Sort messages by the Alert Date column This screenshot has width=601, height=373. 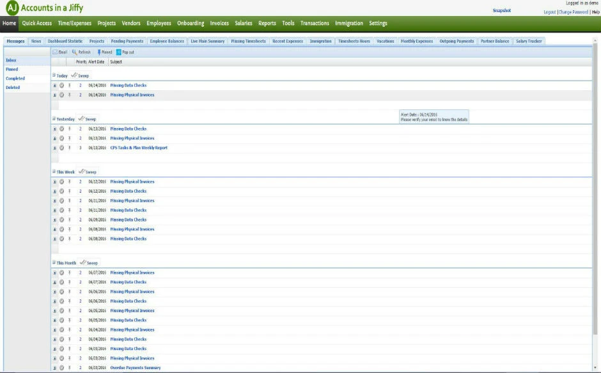(96, 62)
